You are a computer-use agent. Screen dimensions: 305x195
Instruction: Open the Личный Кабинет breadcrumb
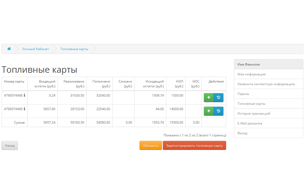pyautogui.click(x=36, y=49)
